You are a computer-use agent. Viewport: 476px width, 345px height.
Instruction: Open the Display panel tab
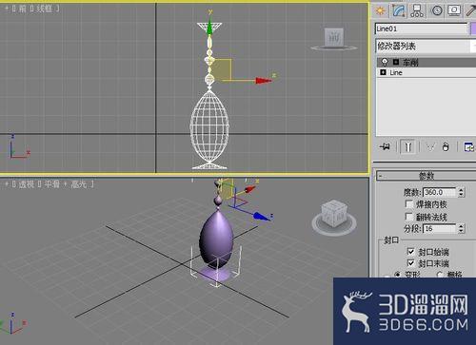454,10
